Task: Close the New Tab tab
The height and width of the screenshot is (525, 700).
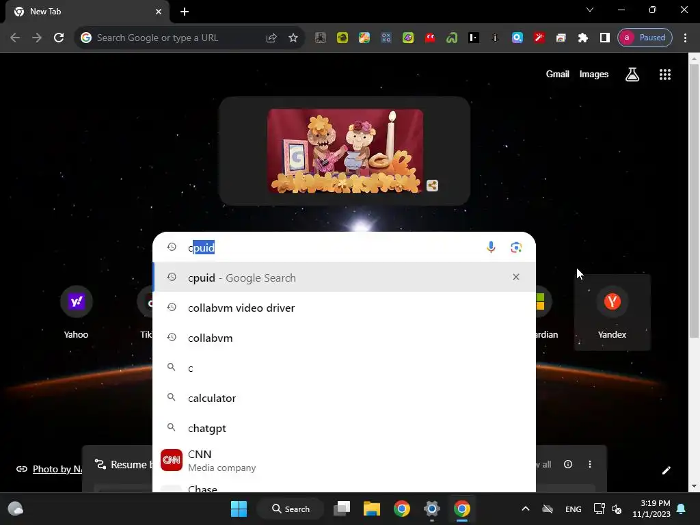Action: pyautogui.click(x=159, y=12)
